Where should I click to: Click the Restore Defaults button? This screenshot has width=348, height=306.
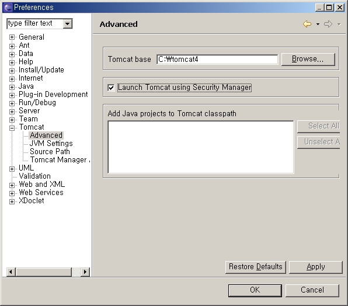click(x=255, y=267)
